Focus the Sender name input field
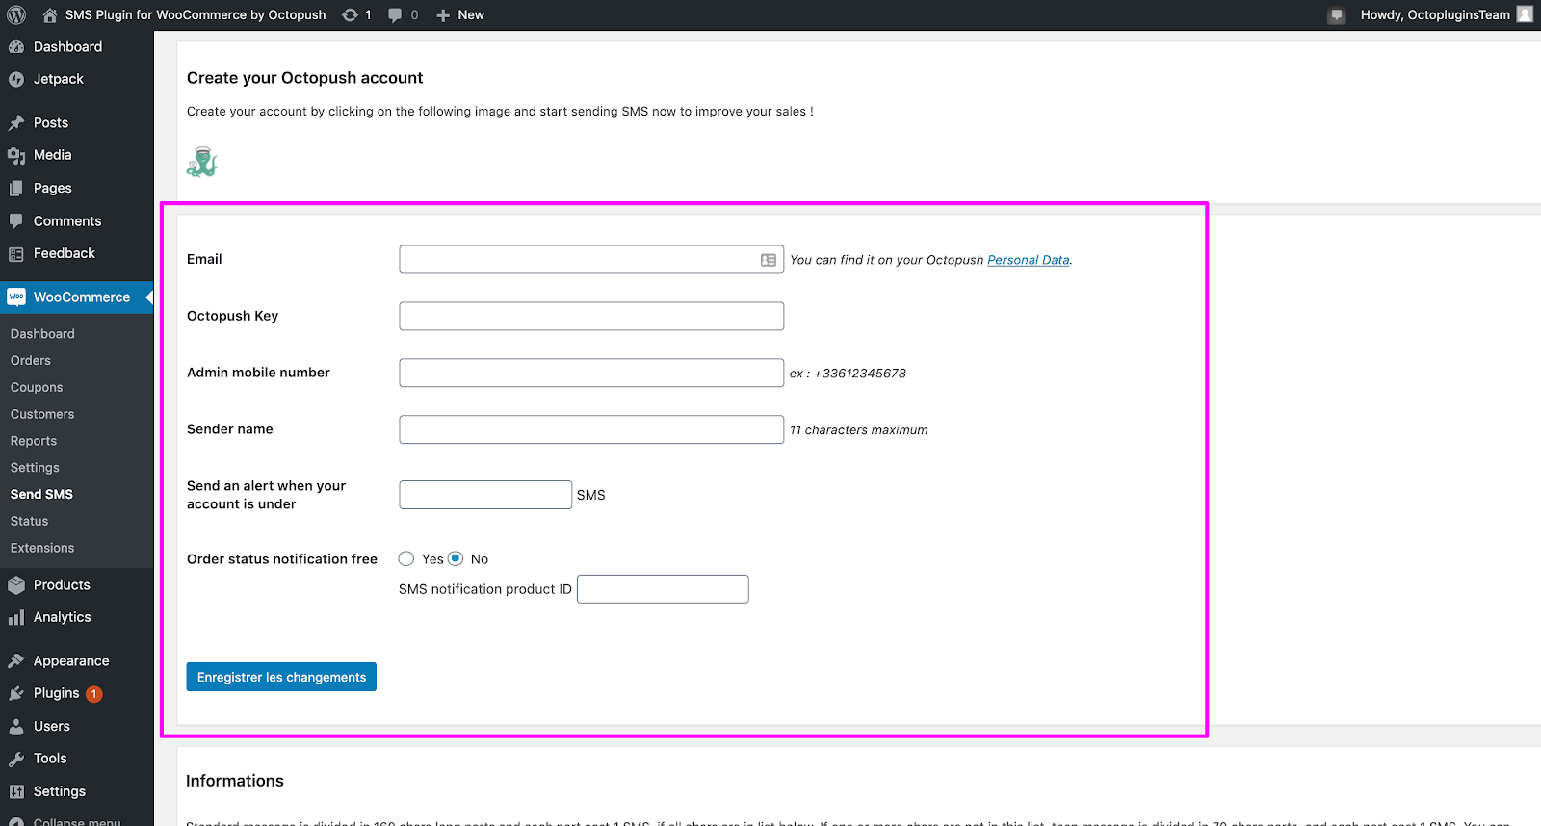 [x=591, y=429]
